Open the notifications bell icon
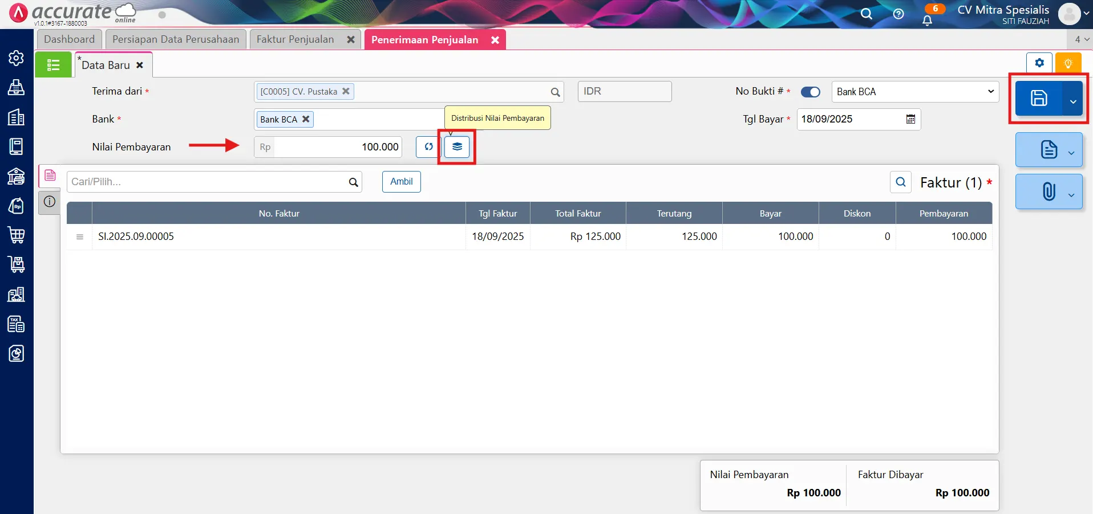The image size is (1093, 514). point(927,20)
